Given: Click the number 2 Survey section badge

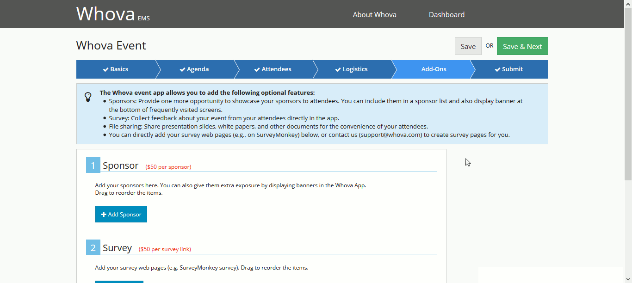Looking at the screenshot, I should [x=93, y=248].
